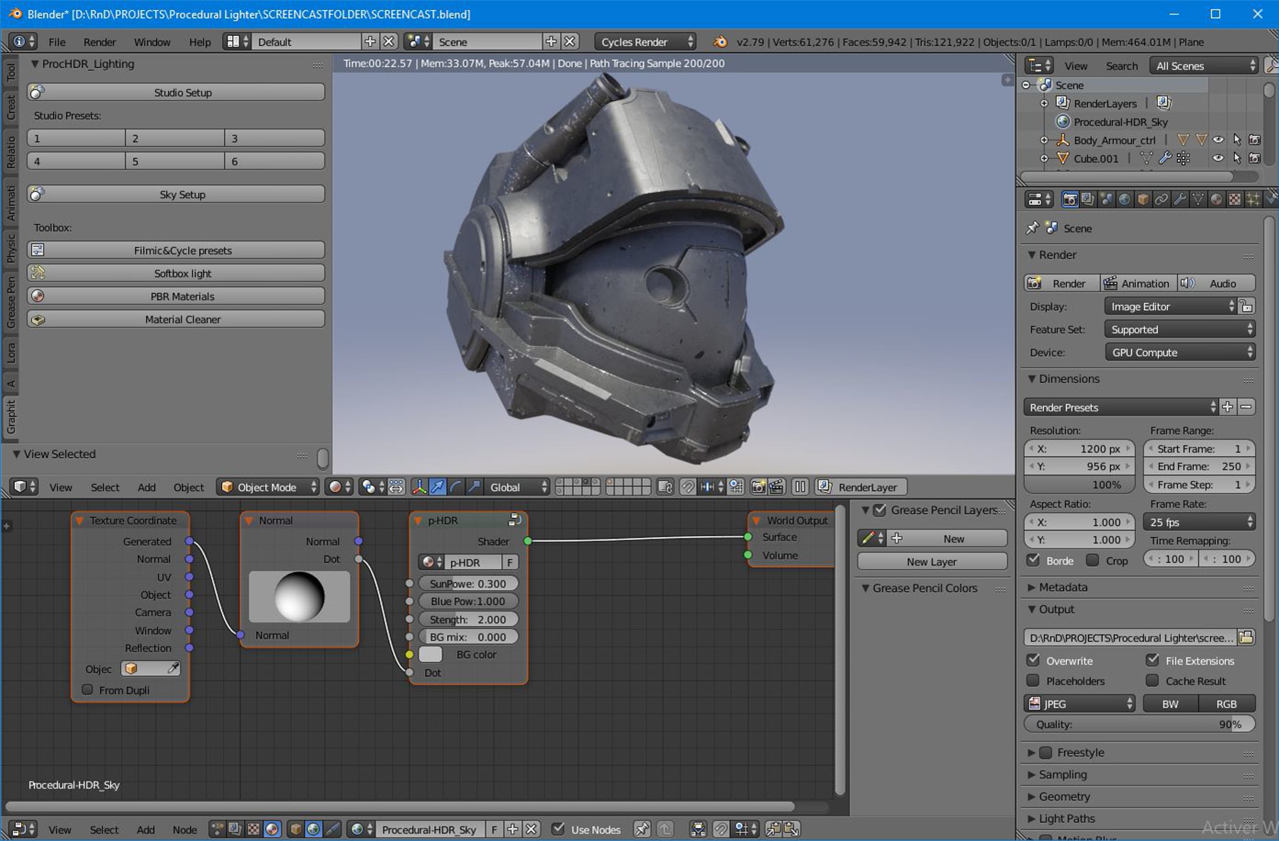
Task: Click the Material properties tab icon
Action: pos(1216,199)
